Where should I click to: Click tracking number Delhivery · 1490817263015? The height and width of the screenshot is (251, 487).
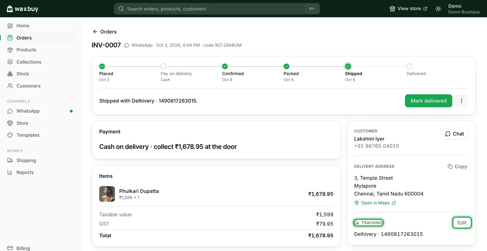(x=388, y=234)
